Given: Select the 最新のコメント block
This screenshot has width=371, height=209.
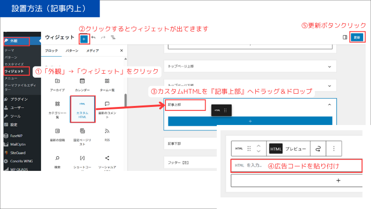Looking at the screenshot, I should coord(107,110).
